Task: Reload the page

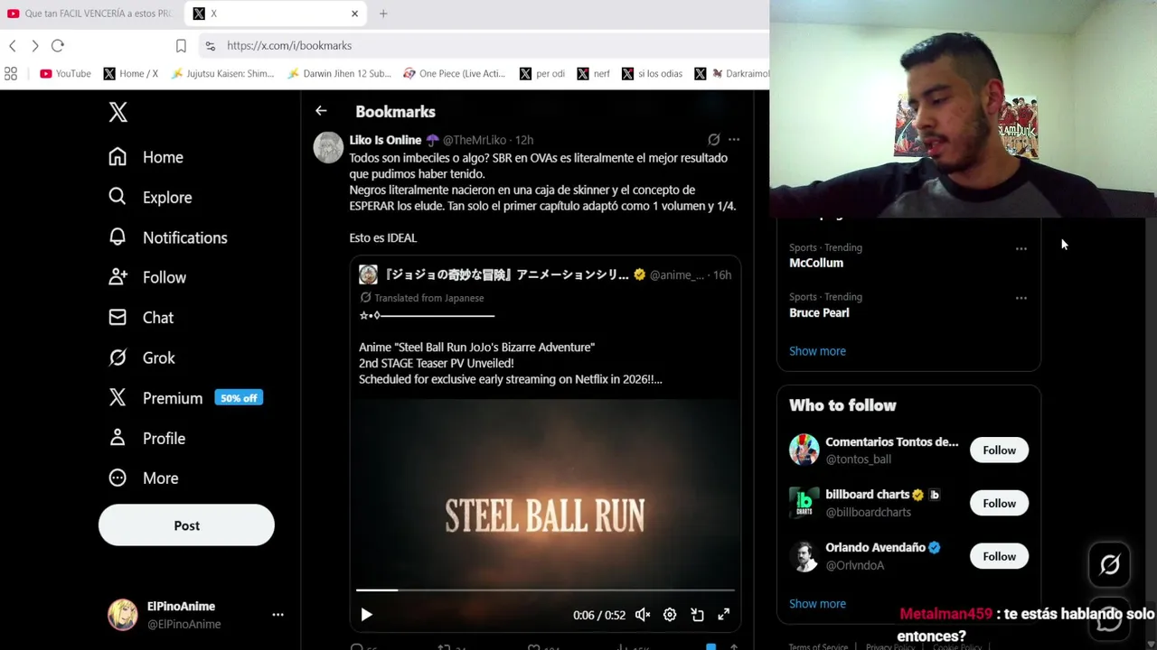Action: [58, 45]
